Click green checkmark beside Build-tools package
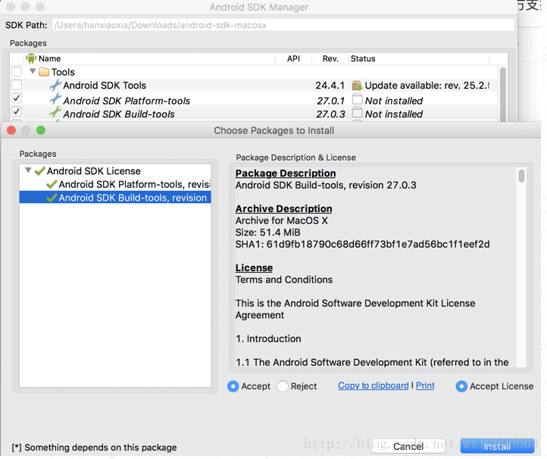The image size is (547, 459). (52, 198)
